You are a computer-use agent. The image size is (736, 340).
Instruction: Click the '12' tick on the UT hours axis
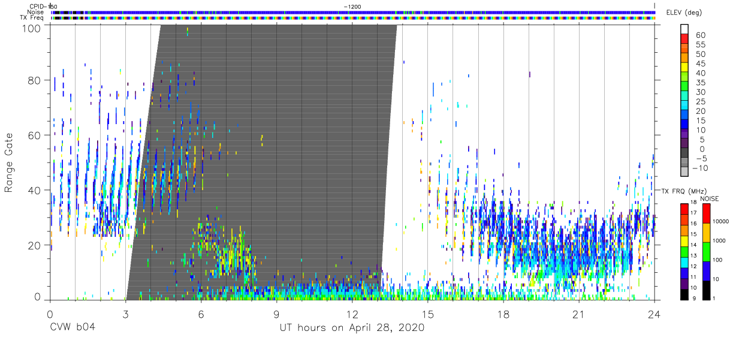[x=352, y=314]
